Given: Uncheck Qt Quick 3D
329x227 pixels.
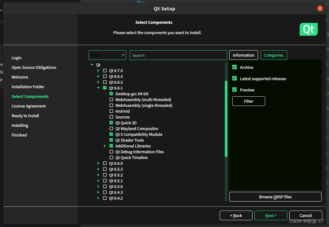Looking at the screenshot, I should [111, 123].
